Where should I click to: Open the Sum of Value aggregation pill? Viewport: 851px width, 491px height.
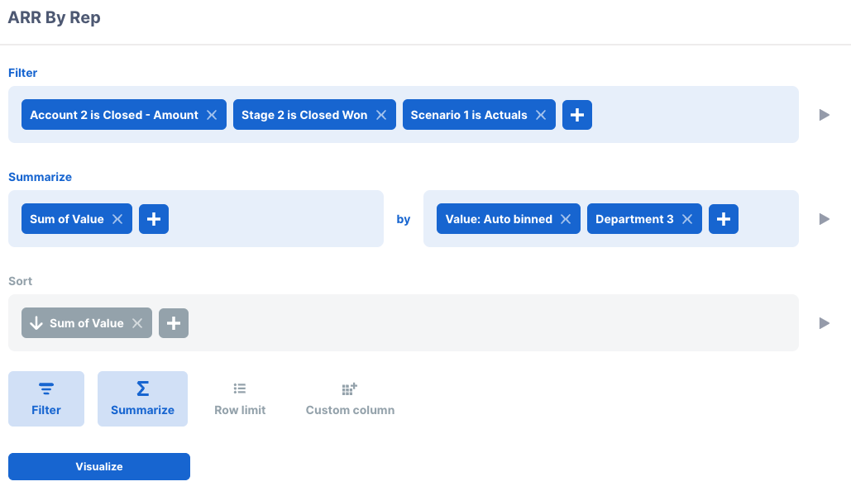(66, 218)
